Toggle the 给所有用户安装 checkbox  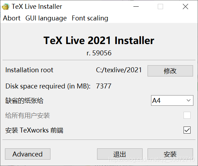[x=187, y=115]
